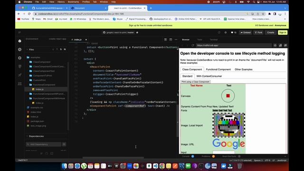This screenshot has height=171, width=304.
Task: Open the Chrome History menu
Action: (x=61, y=2)
